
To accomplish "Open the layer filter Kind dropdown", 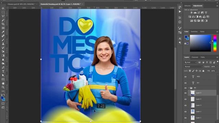I will click(191, 62).
